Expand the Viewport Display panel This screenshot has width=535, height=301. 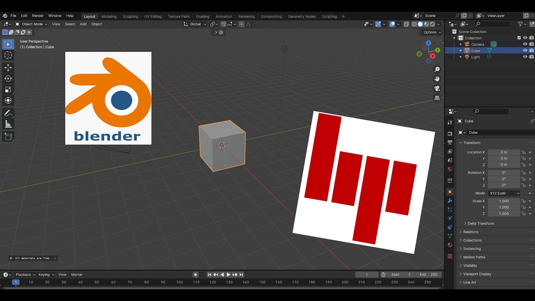477,274
